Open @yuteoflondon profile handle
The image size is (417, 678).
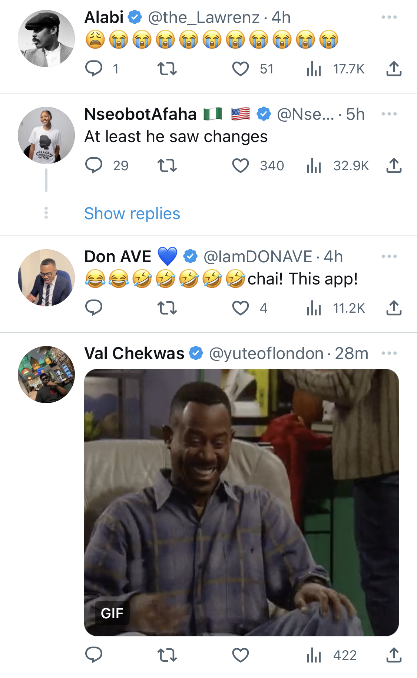266,353
